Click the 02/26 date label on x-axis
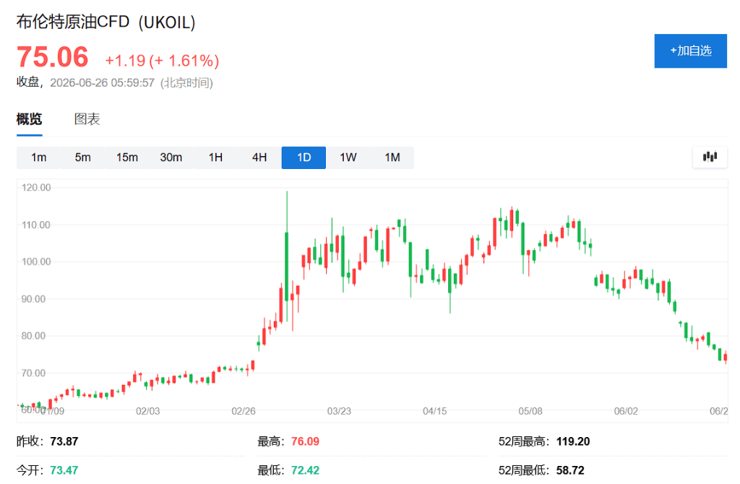740x484 pixels. [244, 411]
